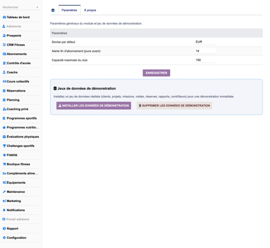Click the Planning grid icon
Screen dimensions: 270x248
pos(4,100)
